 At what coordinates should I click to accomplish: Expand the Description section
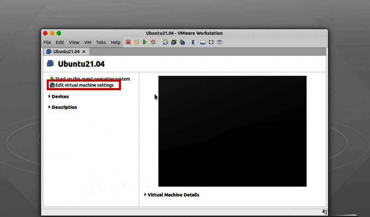(64, 107)
